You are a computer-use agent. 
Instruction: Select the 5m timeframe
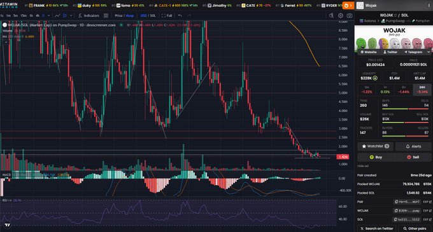point(16,16)
